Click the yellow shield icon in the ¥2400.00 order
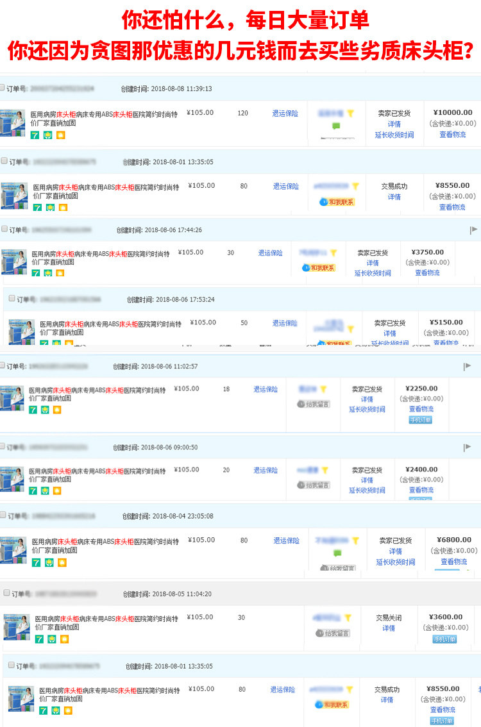 45,490
